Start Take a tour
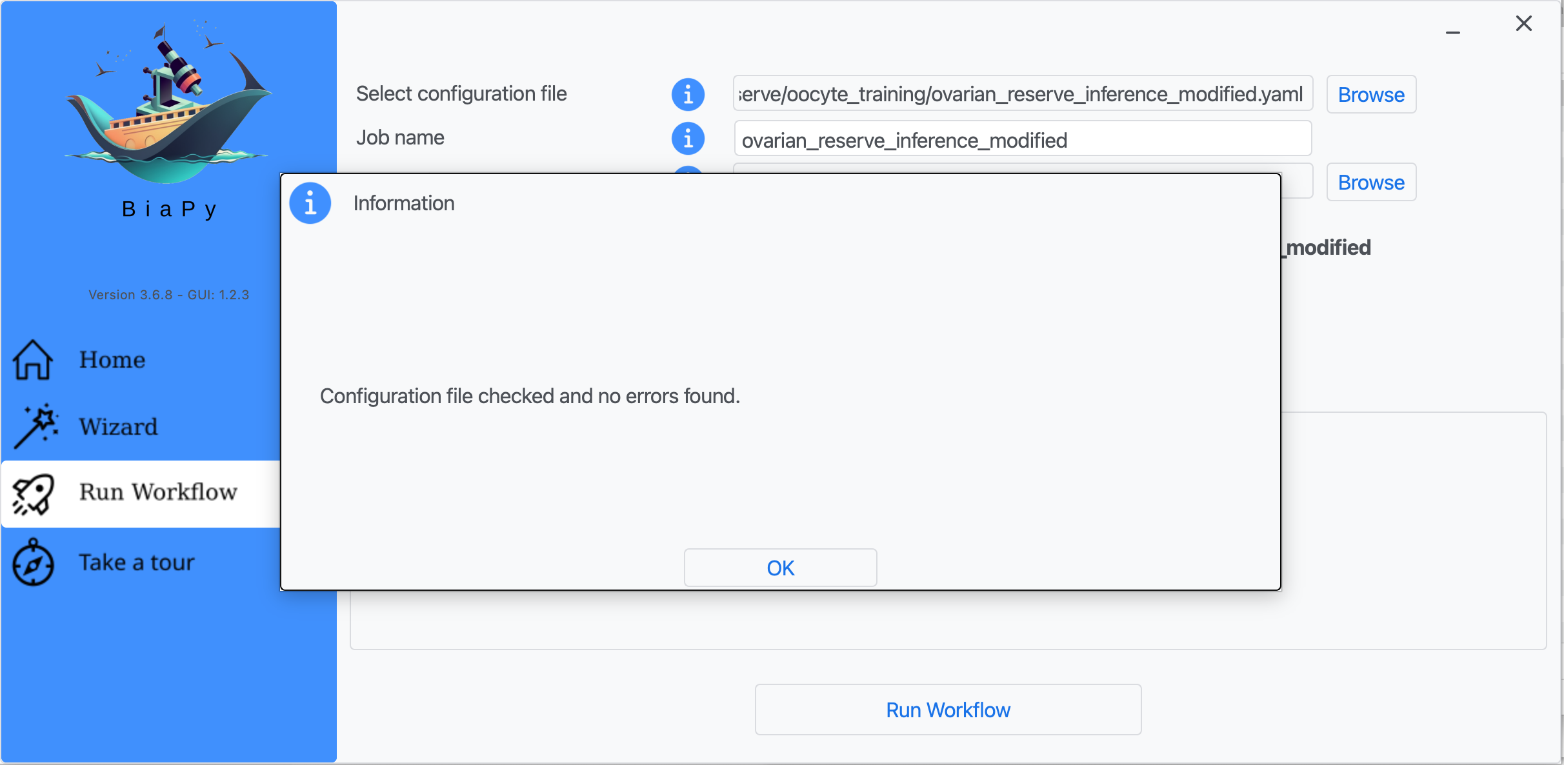1564x765 pixels. (136, 562)
